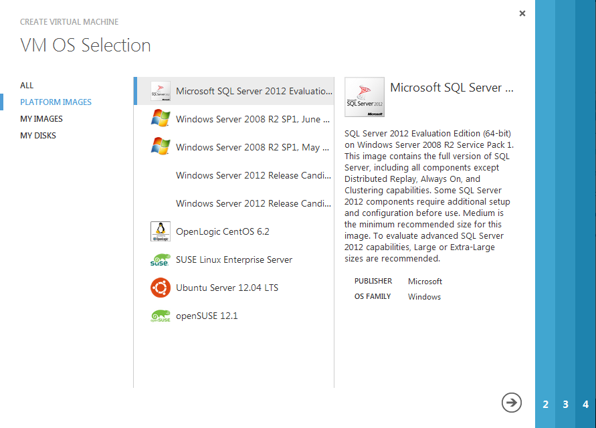Select PLATFORM IMAGES category

click(56, 102)
